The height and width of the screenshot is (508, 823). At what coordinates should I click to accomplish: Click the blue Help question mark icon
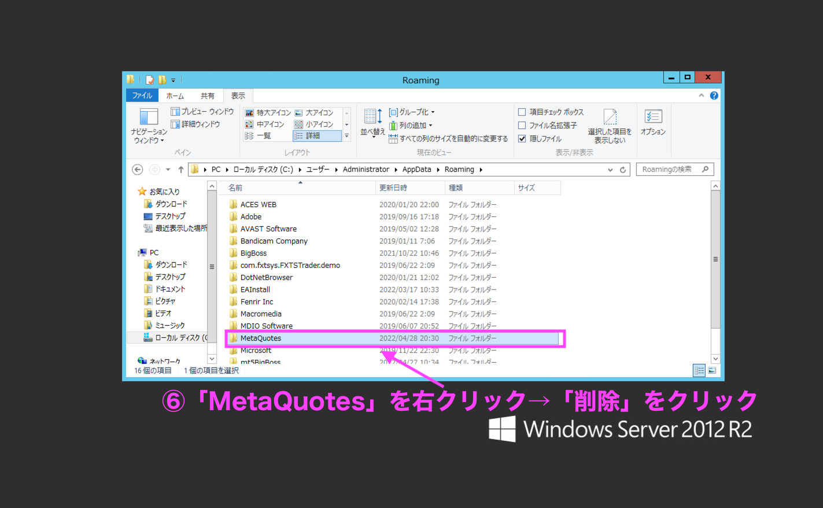pos(714,95)
